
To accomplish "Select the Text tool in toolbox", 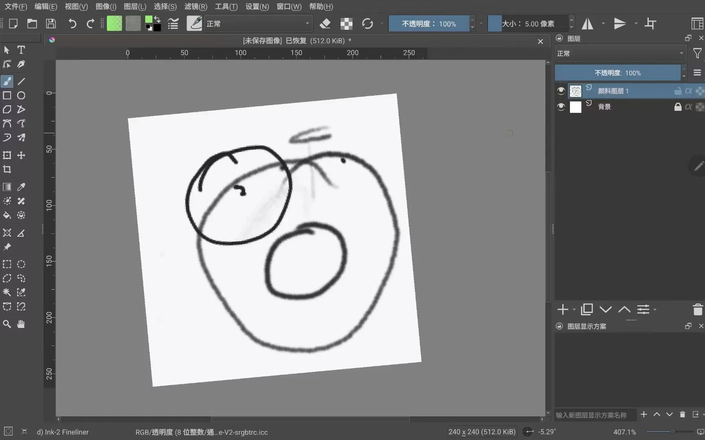I will pyautogui.click(x=21, y=50).
